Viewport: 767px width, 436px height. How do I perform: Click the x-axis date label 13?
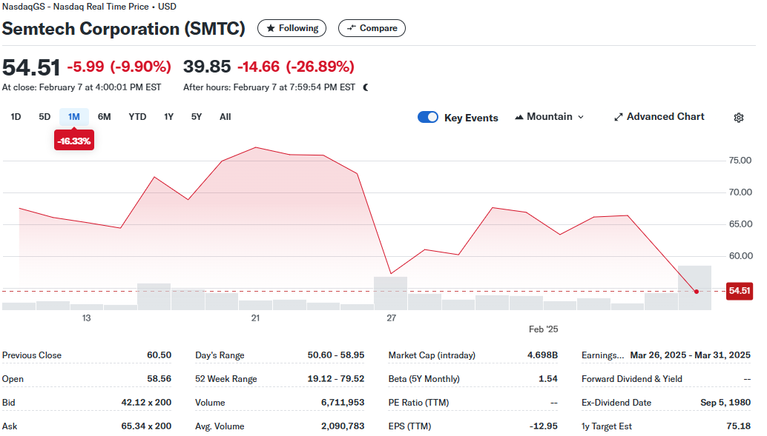86,318
